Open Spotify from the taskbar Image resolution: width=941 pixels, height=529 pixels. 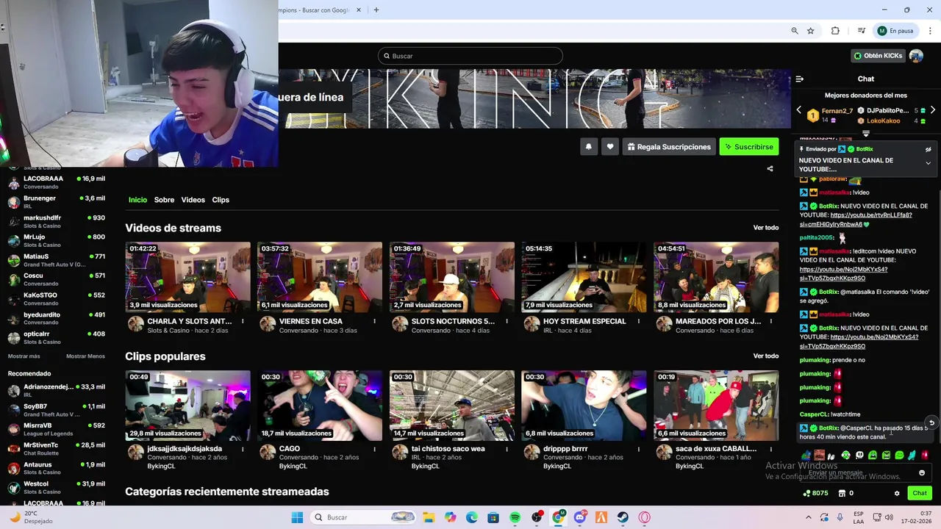pos(515,517)
